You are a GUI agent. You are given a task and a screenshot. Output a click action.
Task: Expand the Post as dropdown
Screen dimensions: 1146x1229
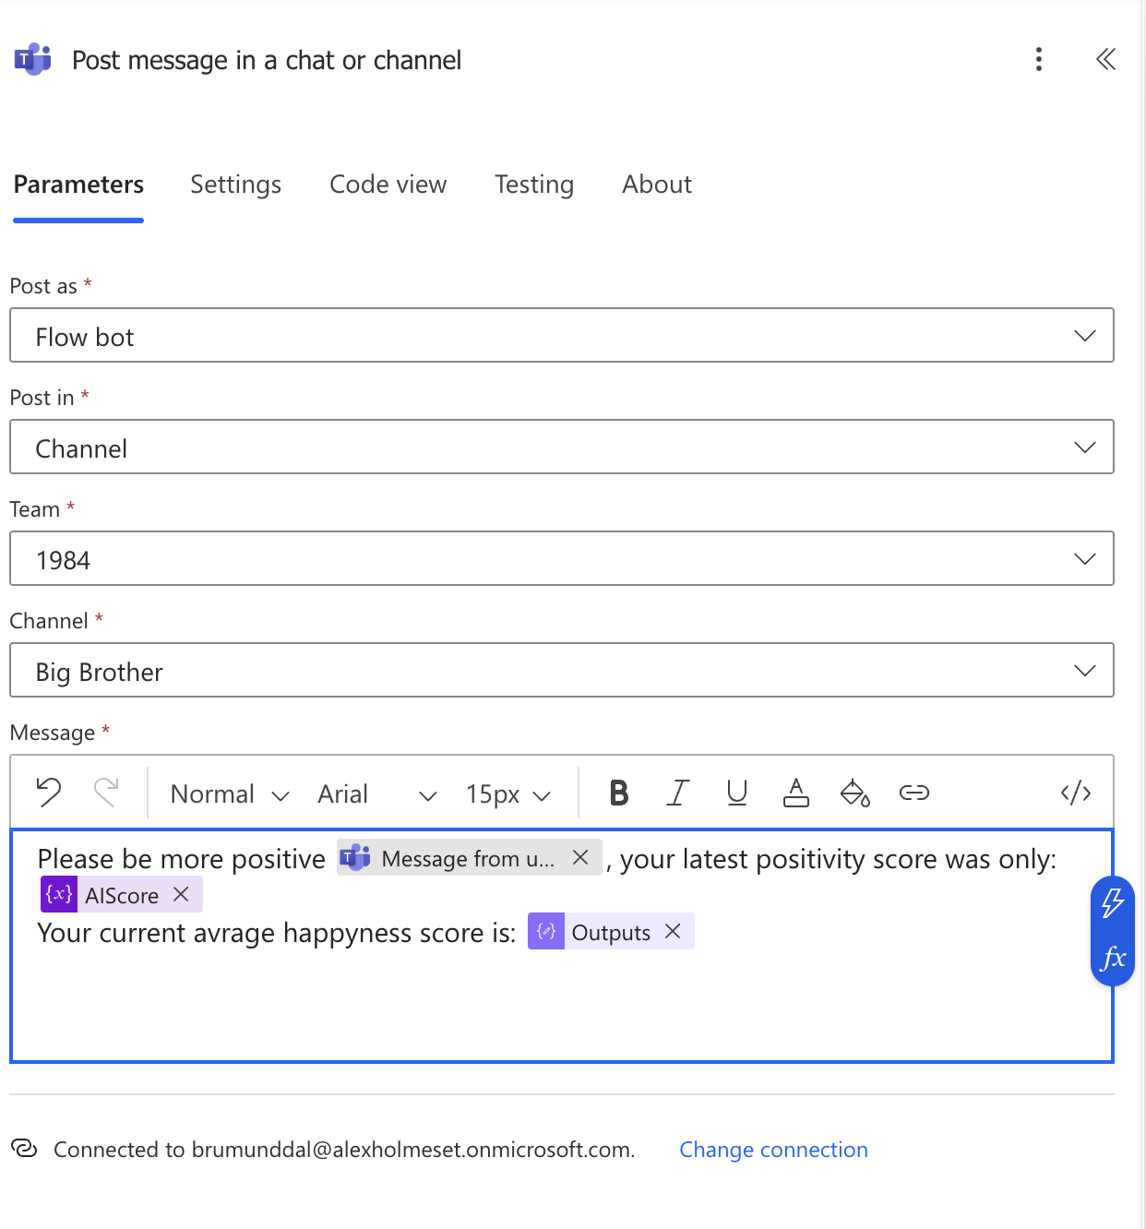[x=561, y=336]
